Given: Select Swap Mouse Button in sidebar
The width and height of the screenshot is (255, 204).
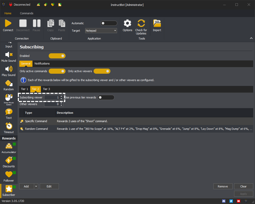Looking at the screenshot, I should point(9,100).
